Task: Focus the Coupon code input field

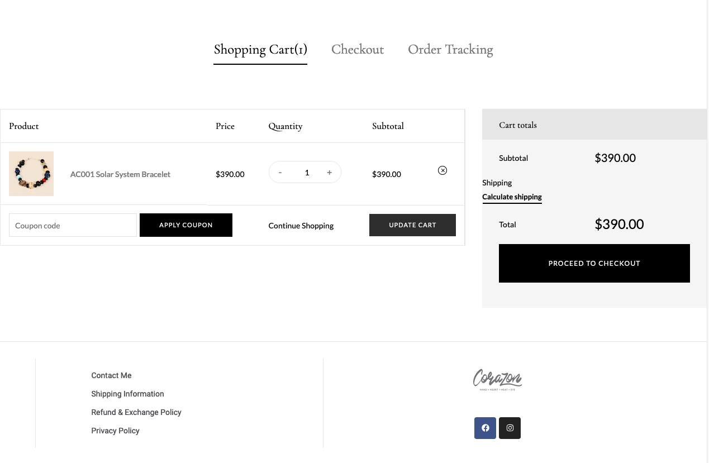Action: click(73, 225)
